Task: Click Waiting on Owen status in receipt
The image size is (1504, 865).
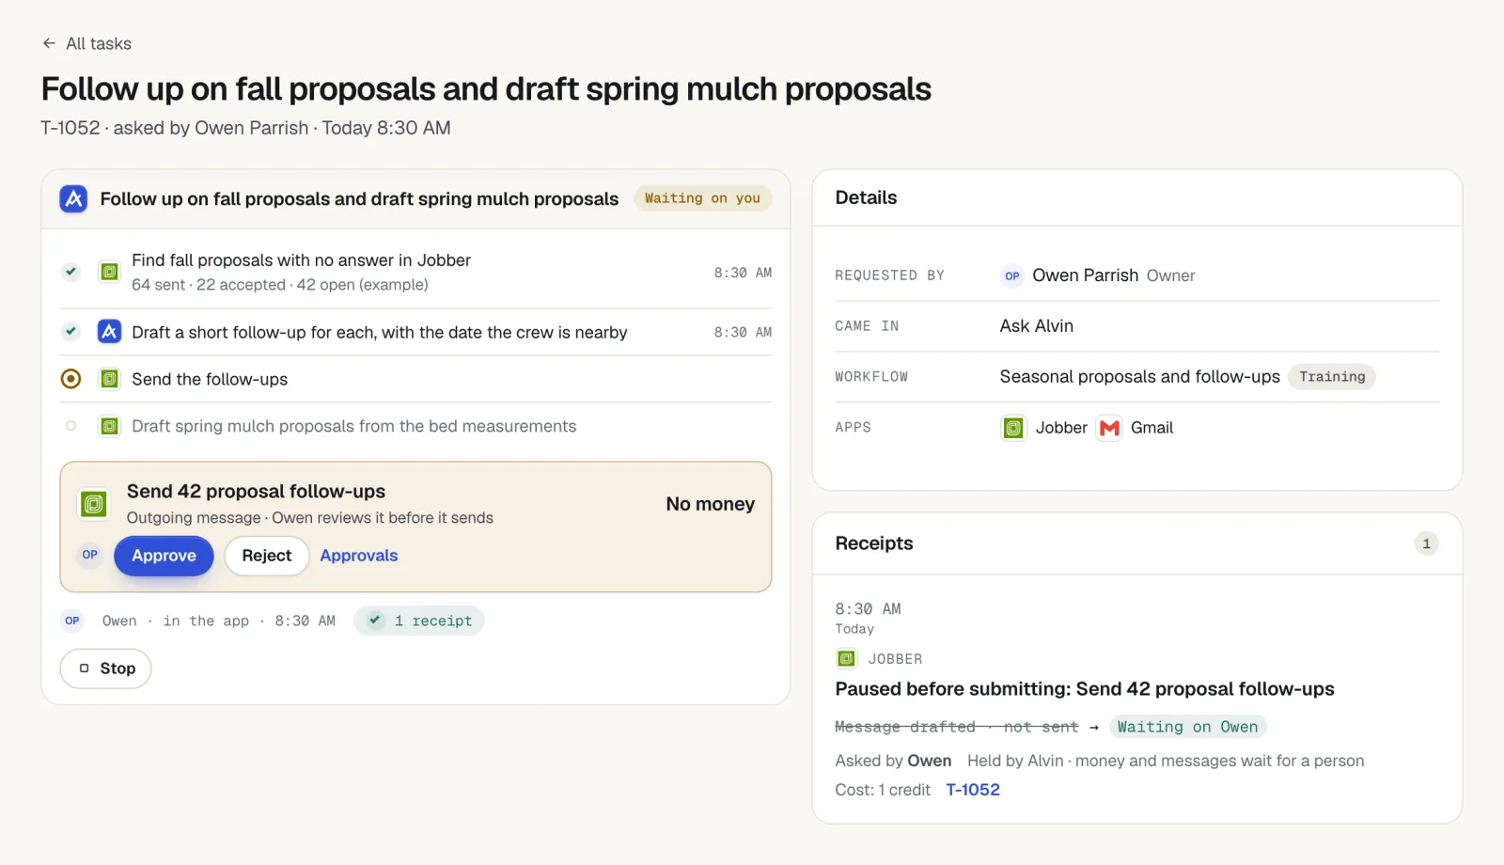Action: (1187, 727)
